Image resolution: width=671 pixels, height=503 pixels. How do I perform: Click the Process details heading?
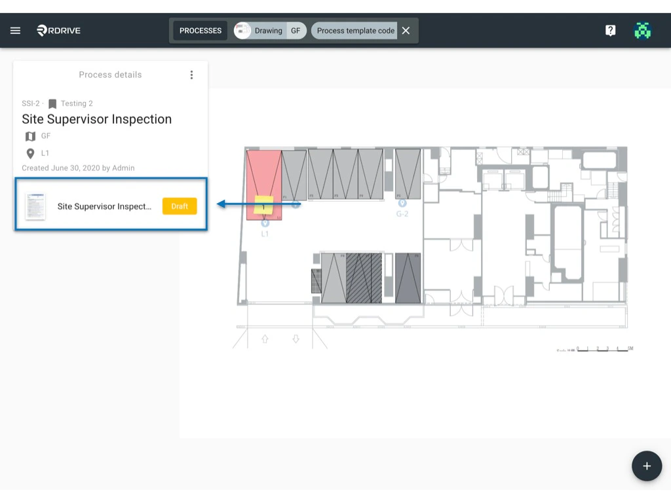[x=110, y=75]
